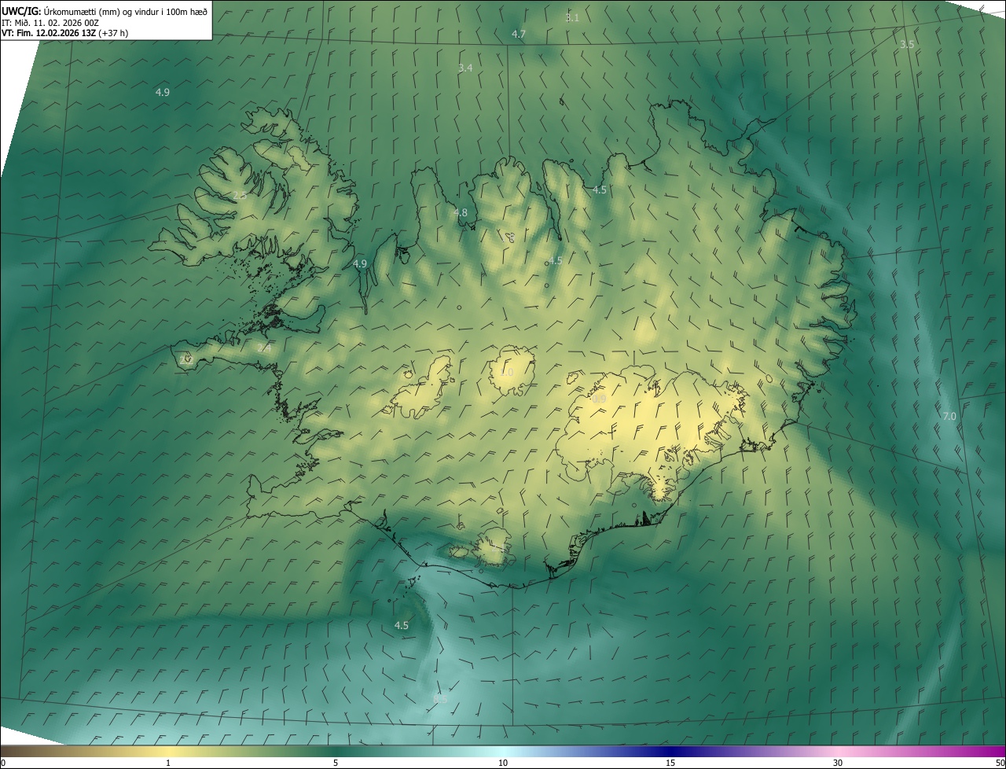This screenshot has width=1006, height=769.
Task: Click the 4.5 label south of Iceland
Action: [x=401, y=626]
